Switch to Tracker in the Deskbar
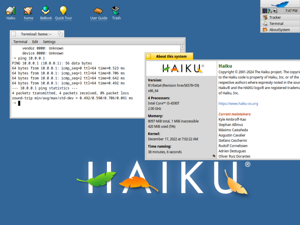The width and height of the screenshot is (300, 225). [280, 18]
